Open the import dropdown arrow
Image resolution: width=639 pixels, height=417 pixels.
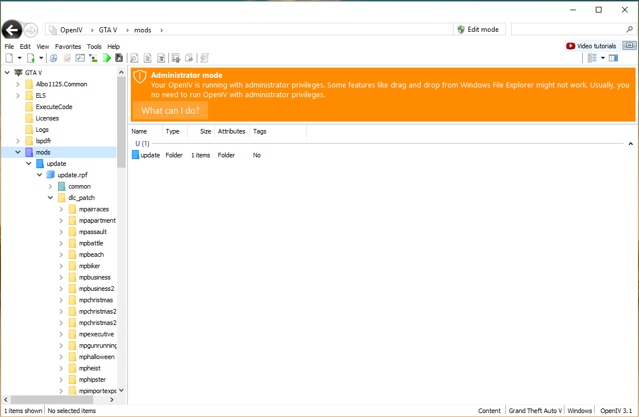click(x=41, y=59)
